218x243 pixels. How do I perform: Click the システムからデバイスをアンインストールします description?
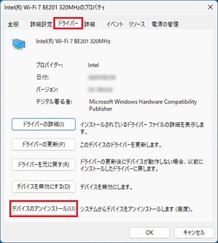pyautogui.click(x=137, y=210)
